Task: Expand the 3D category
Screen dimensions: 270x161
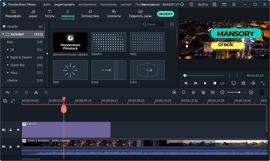Action: pos(8,50)
